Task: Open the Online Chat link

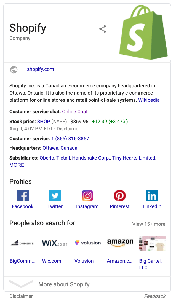Action: pos(75,112)
